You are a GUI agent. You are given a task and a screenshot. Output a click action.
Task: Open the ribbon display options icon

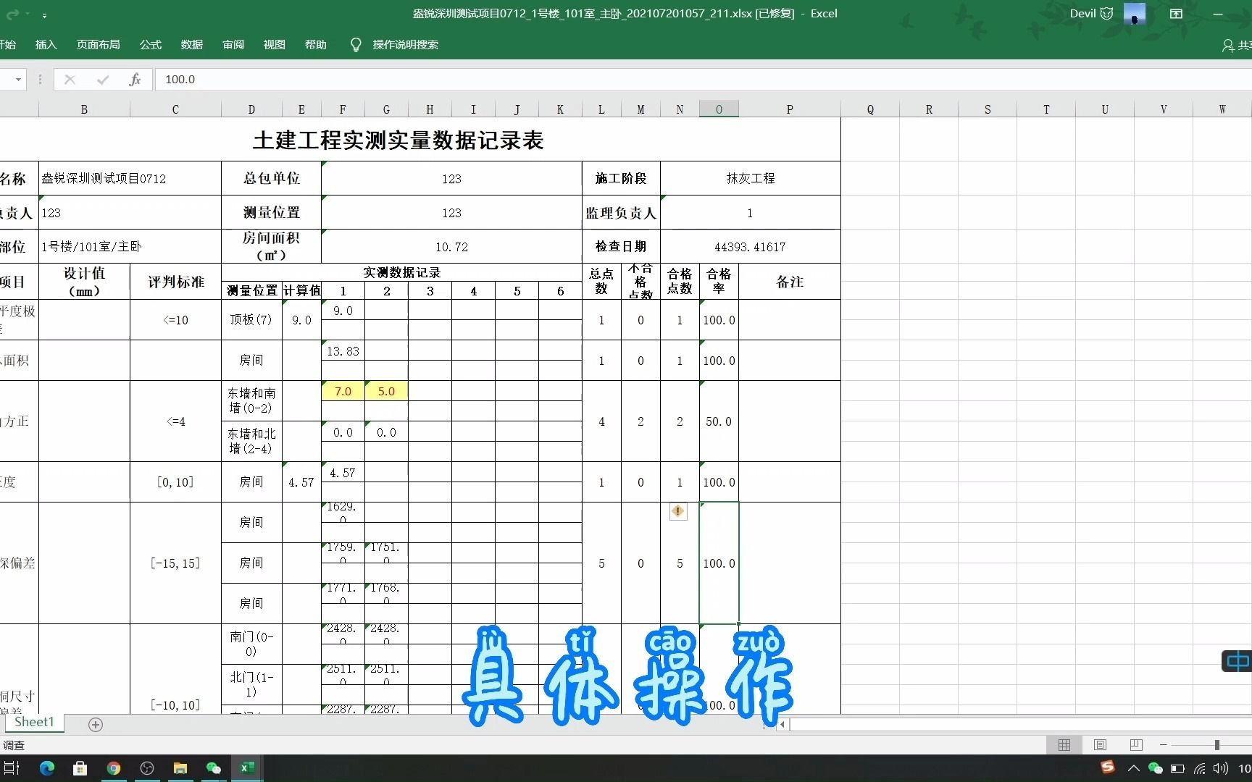1176,14
